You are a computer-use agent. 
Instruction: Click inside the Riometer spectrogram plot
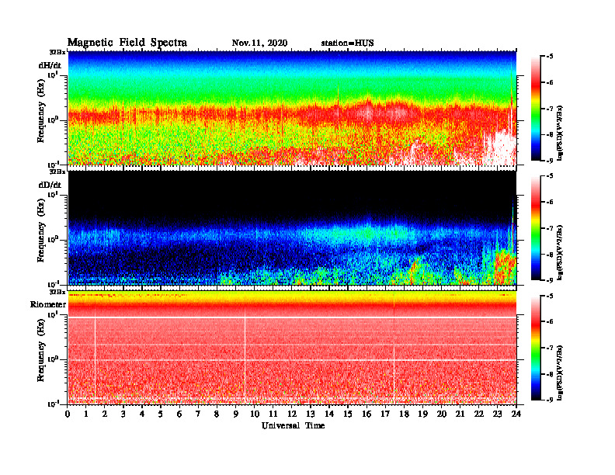pos(292,348)
